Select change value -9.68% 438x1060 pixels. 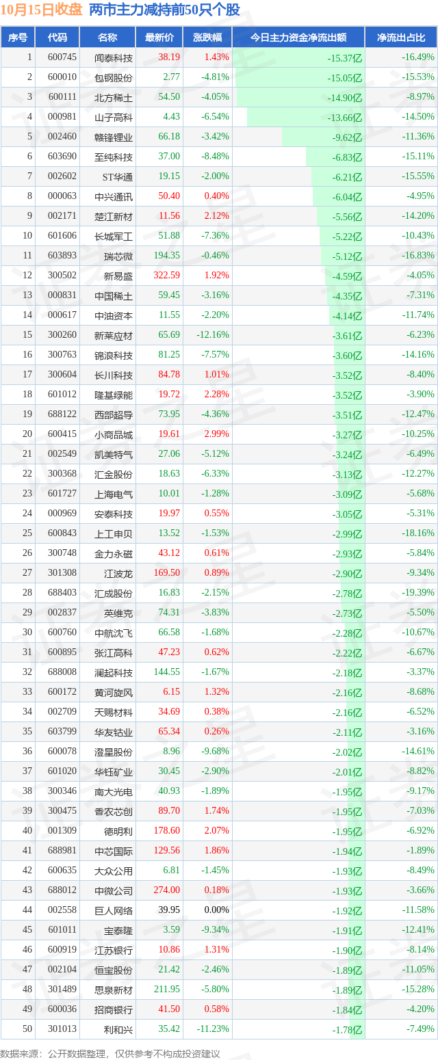click(215, 752)
